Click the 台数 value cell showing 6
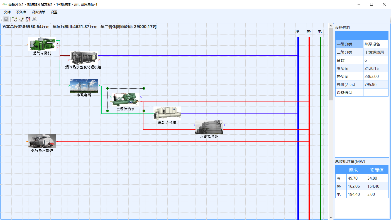This screenshot has height=220, width=391. (x=375, y=60)
